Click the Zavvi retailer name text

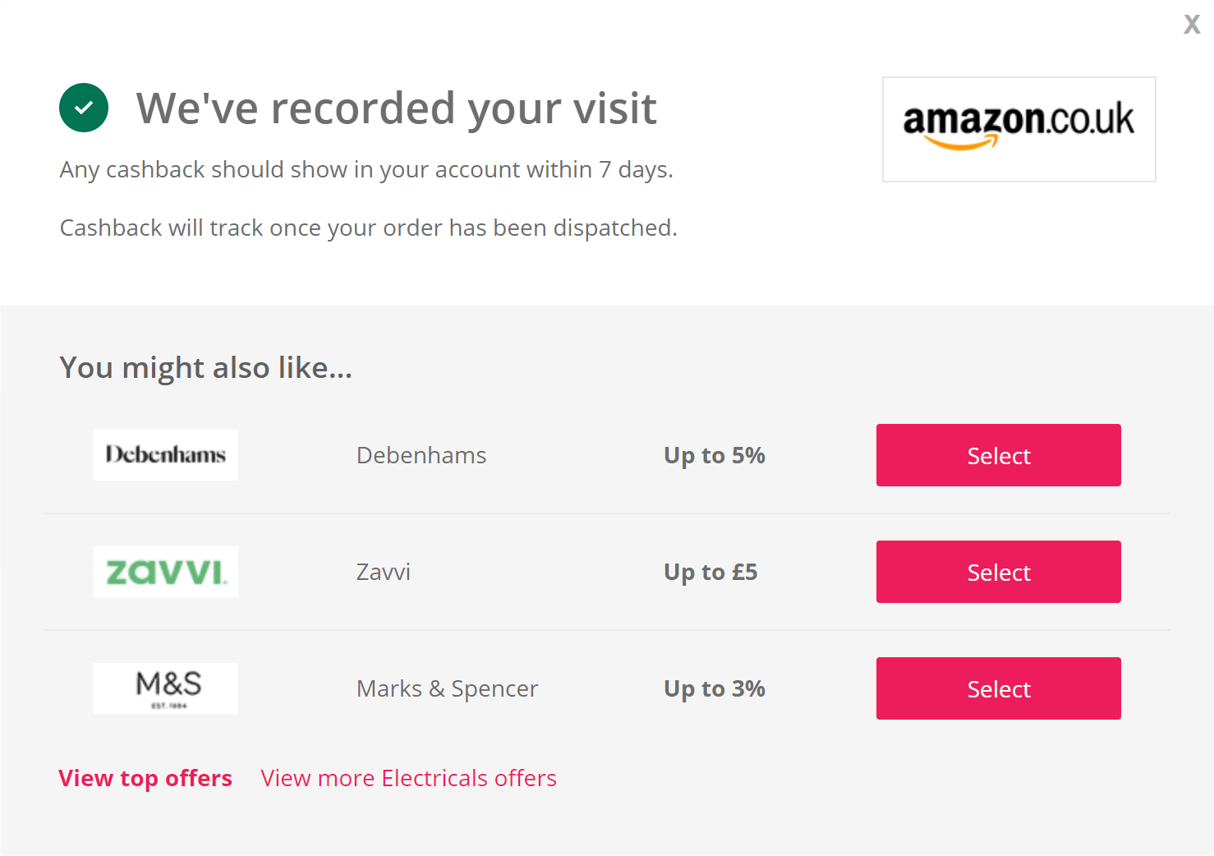click(383, 571)
